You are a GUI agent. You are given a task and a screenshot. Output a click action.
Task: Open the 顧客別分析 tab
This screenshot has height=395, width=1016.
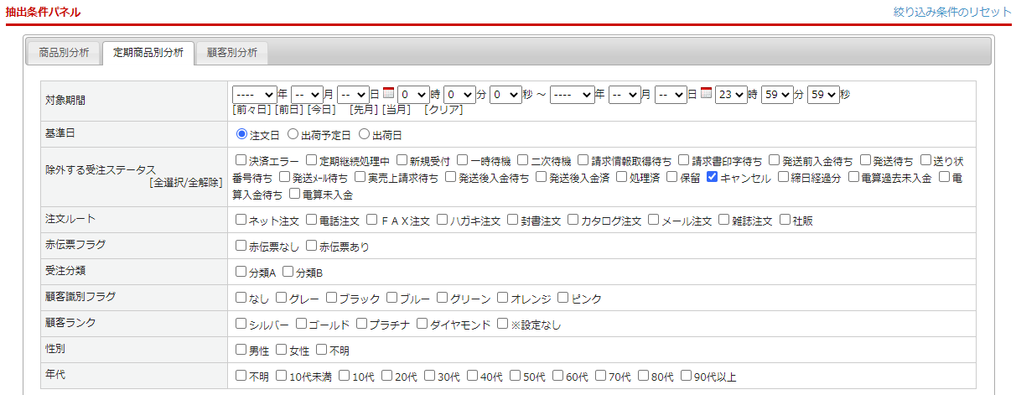pyautogui.click(x=231, y=53)
